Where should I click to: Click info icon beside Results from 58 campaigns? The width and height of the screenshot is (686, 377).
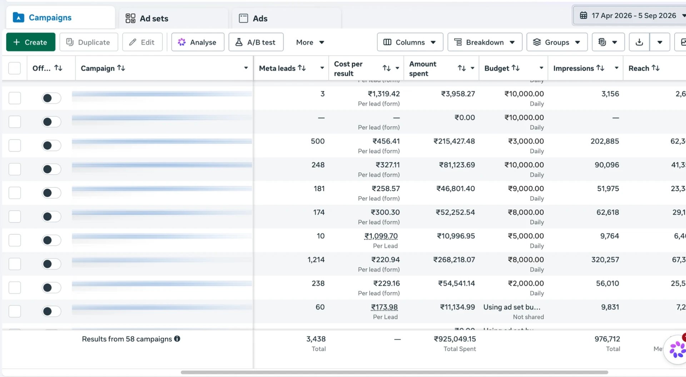(177, 339)
